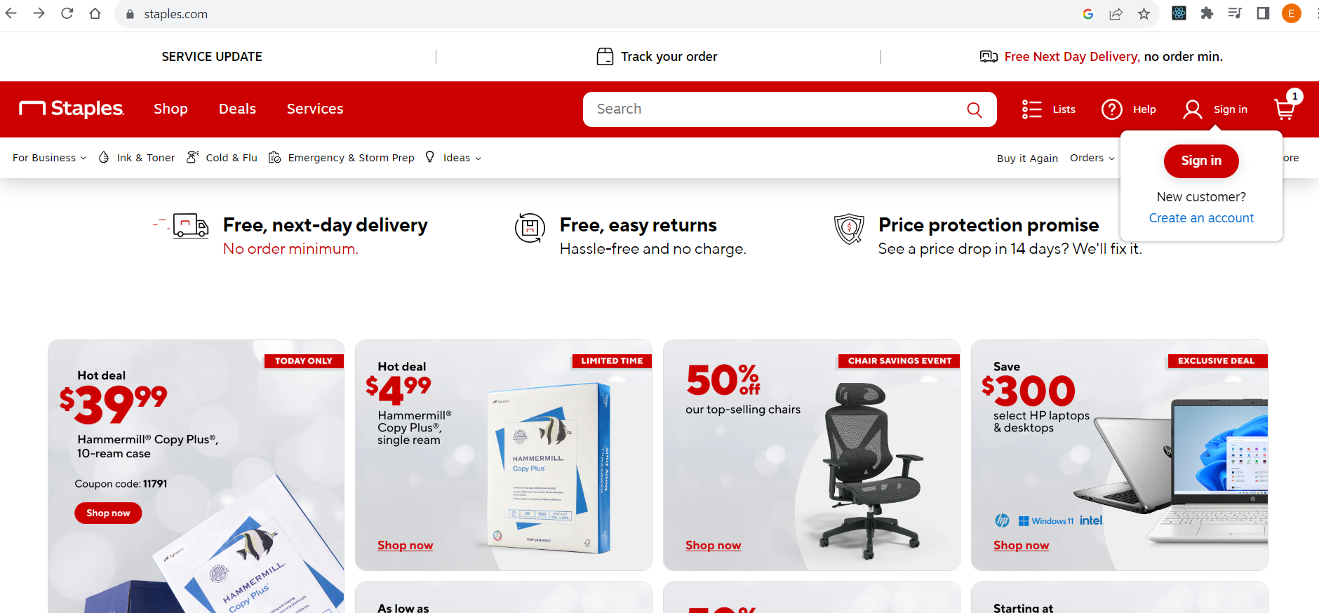The width and height of the screenshot is (1319, 613).
Task: Click the search magnifier icon
Action: click(974, 109)
